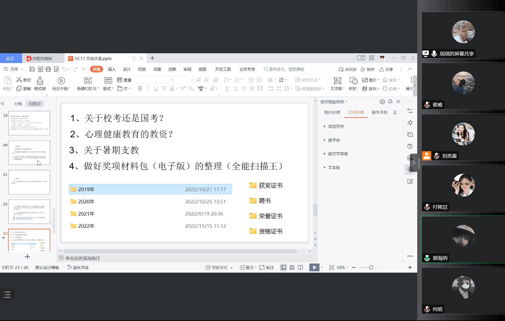Expand the 项目符号 section
Image resolution: width=505 pixels, height=321 pixels.
[x=336, y=127]
